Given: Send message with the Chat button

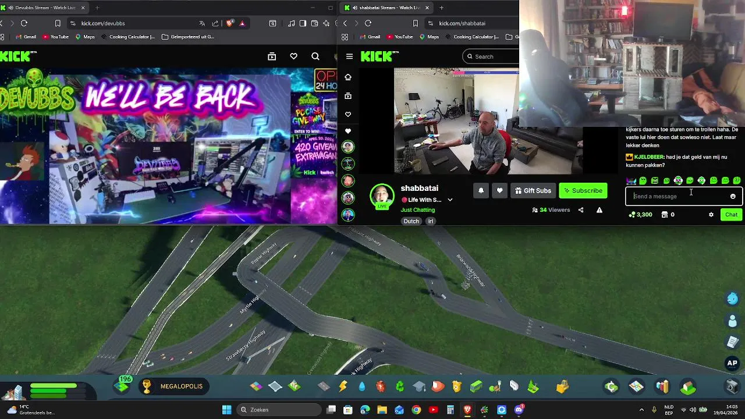Looking at the screenshot, I should click(x=731, y=215).
